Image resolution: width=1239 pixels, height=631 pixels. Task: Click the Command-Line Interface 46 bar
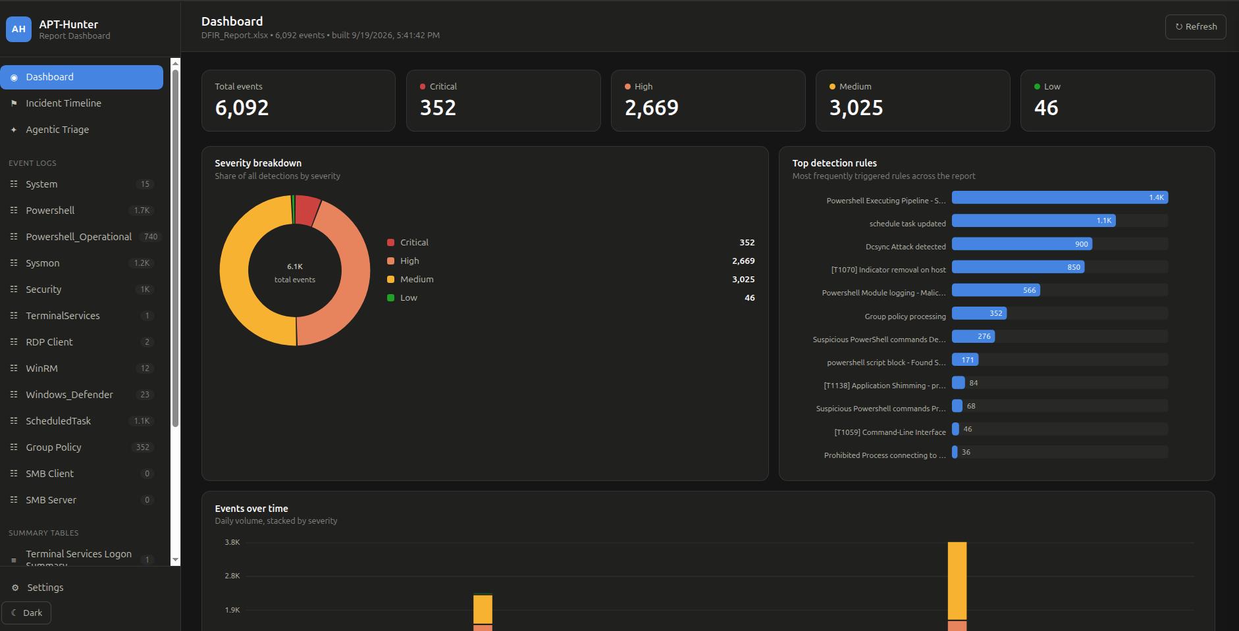pos(955,429)
